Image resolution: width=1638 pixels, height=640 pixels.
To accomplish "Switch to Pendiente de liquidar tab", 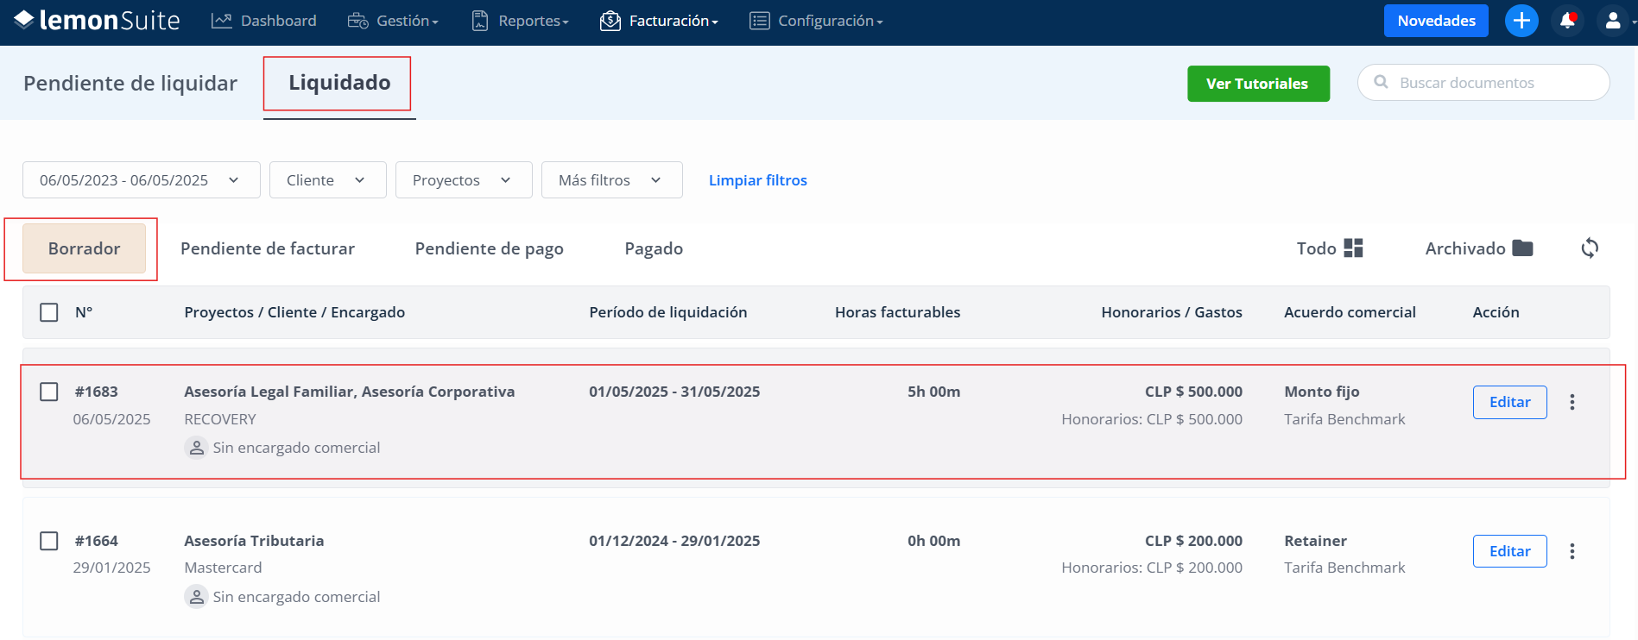I will 130,84.
